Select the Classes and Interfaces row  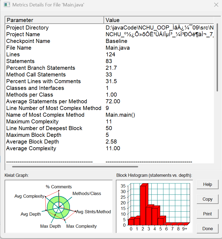tap(110, 88)
